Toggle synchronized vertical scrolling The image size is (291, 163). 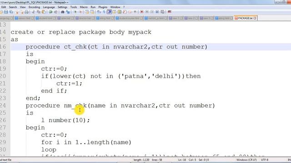coord(87,12)
